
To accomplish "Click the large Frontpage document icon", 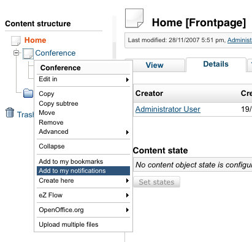I will click(x=134, y=18).
